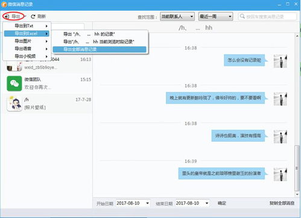This screenshot has width=301, height=218.
Task: Click the first 16:38 message bubble 怎么会没有记录呢
Action: tap(244, 60)
